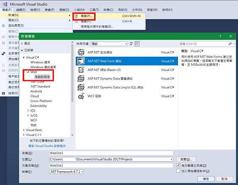Toggle create directory for solution checkbox

pyautogui.click(x=178, y=165)
